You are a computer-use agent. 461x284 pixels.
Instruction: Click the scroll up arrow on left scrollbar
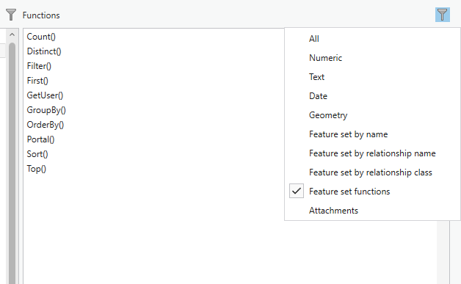coord(12,34)
